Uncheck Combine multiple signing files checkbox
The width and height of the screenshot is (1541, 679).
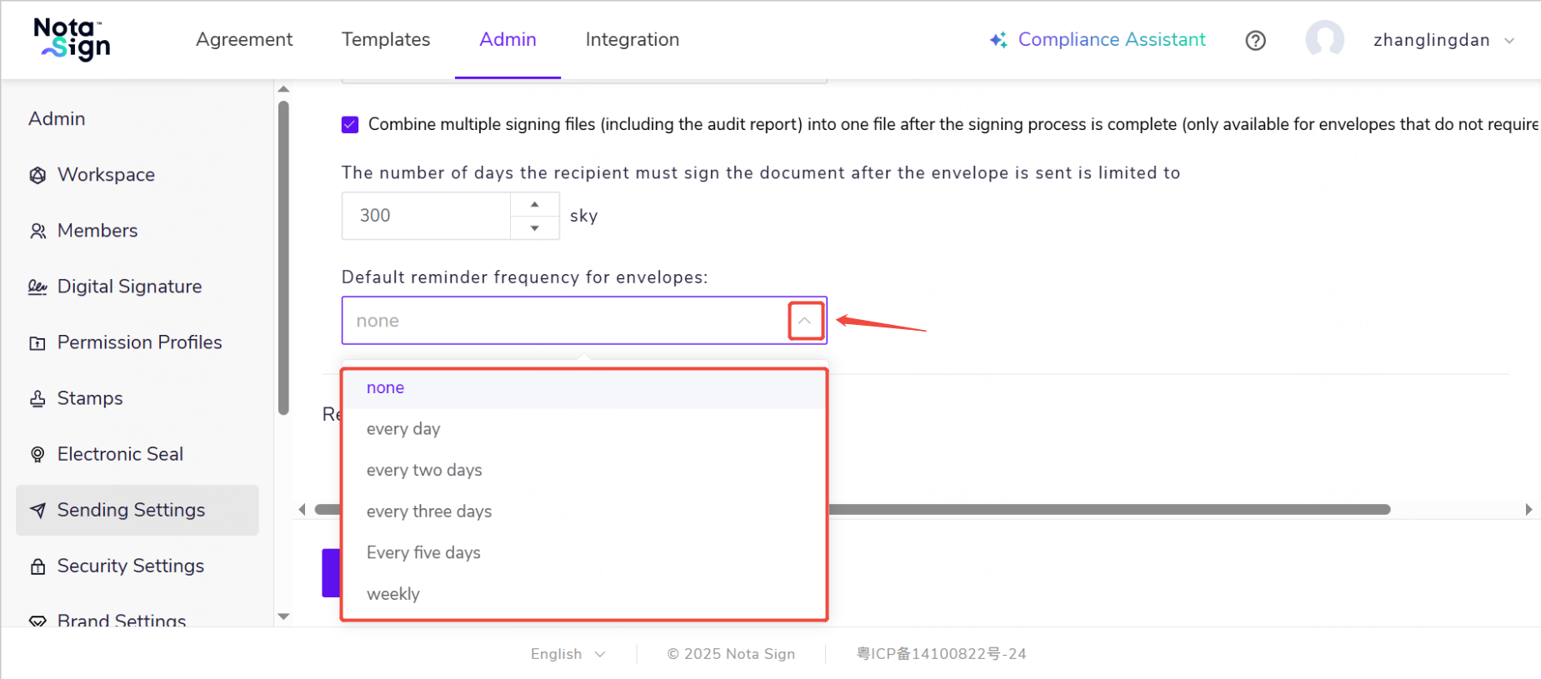click(350, 124)
